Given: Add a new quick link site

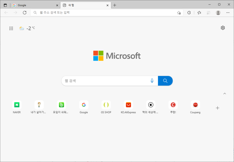Looking at the screenshot, I should pos(217,108).
